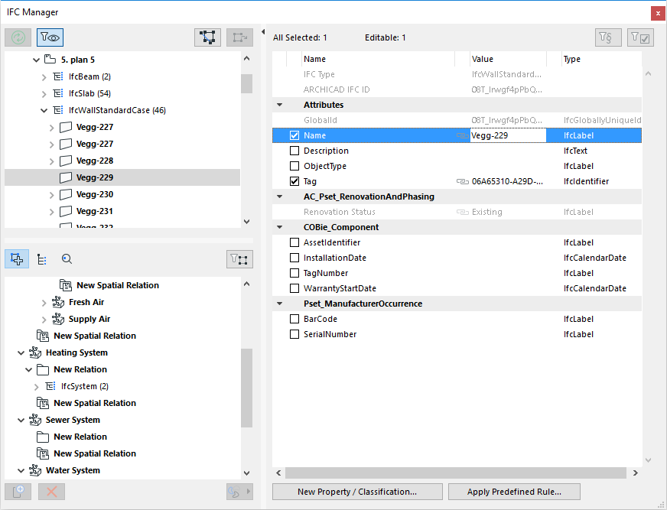Click the lower tree vertical scrollbar thumb
667x510 pixels.
pos(247,388)
